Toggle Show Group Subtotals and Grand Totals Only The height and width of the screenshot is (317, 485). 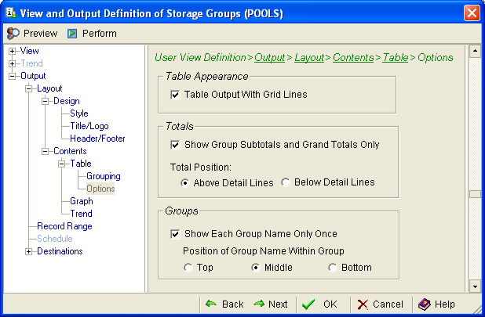(175, 145)
